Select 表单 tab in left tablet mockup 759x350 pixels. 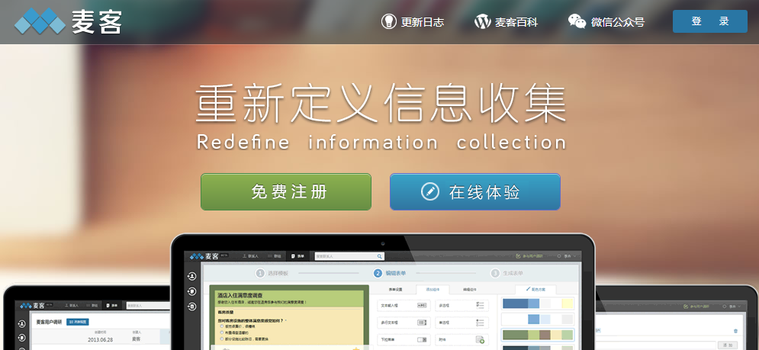tap(112, 306)
